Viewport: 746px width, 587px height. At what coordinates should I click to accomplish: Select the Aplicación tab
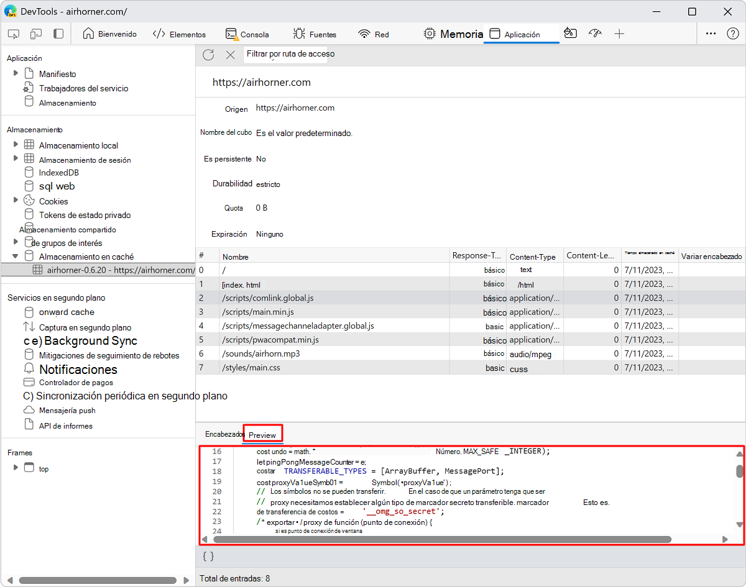[x=522, y=34]
